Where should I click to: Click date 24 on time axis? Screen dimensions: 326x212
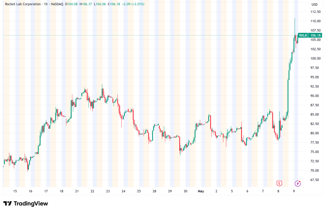[x=124, y=191]
